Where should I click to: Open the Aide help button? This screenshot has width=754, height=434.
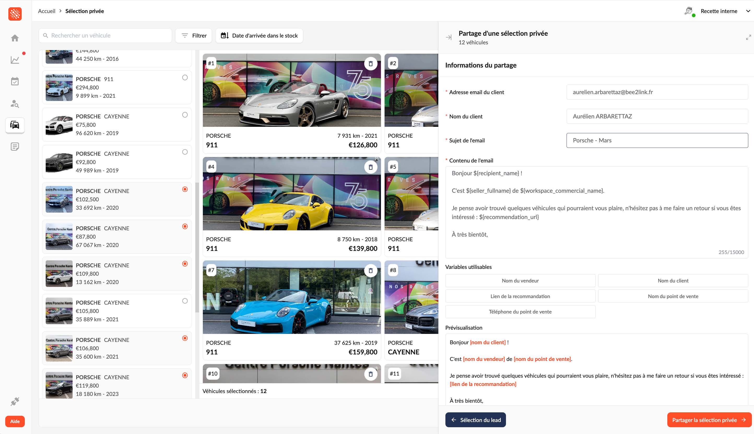pos(15,421)
